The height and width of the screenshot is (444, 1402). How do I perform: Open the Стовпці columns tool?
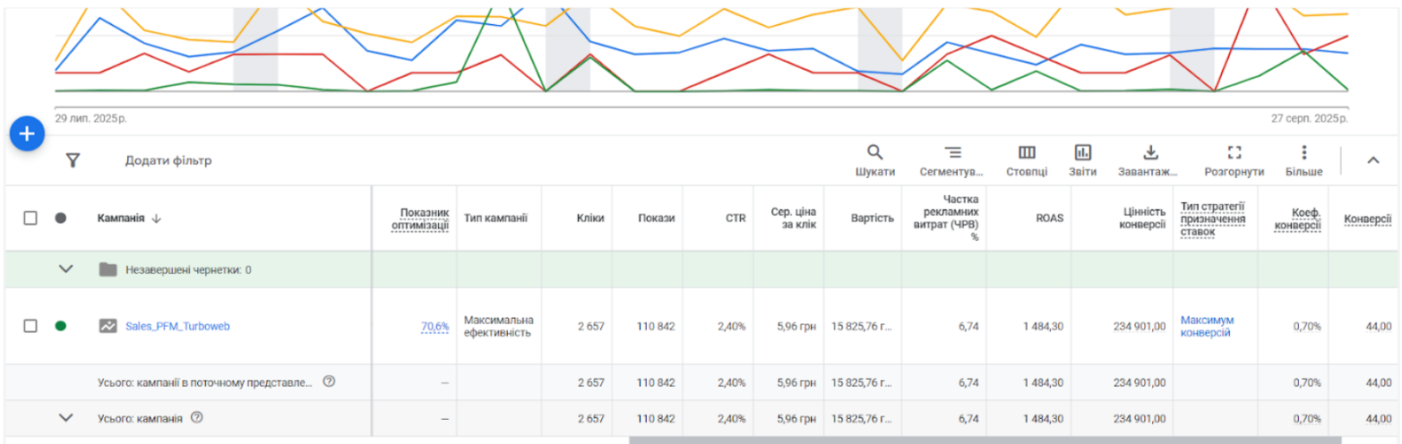pos(1027,159)
